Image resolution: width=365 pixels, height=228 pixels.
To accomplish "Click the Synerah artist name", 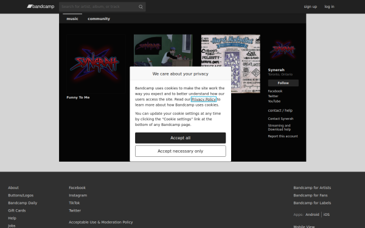I will (x=276, y=70).
